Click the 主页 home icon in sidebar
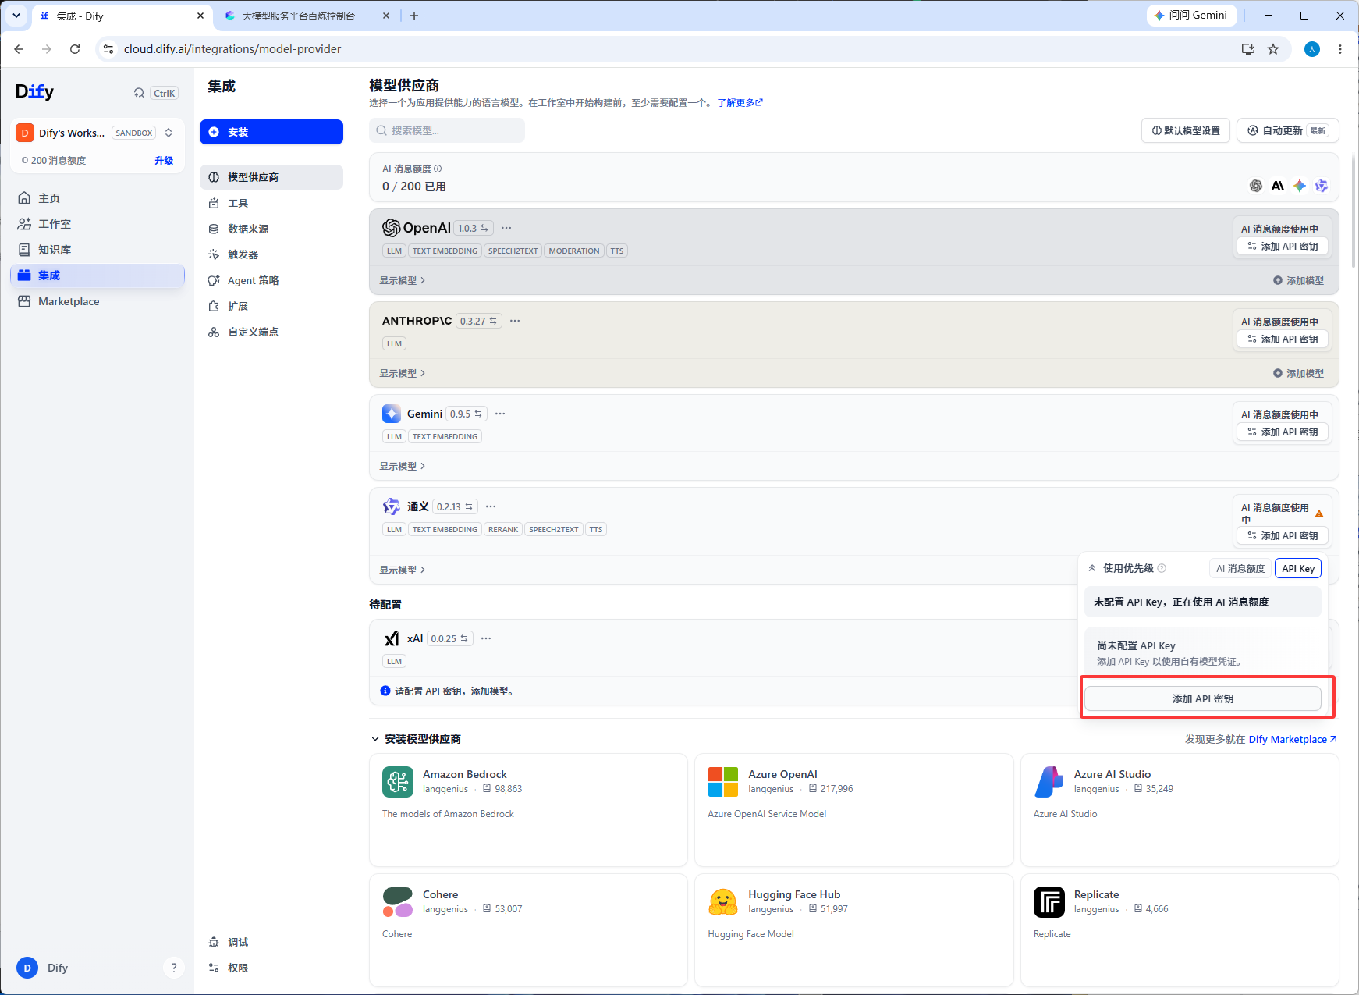This screenshot has width=1359, height=995. point(24,198)
